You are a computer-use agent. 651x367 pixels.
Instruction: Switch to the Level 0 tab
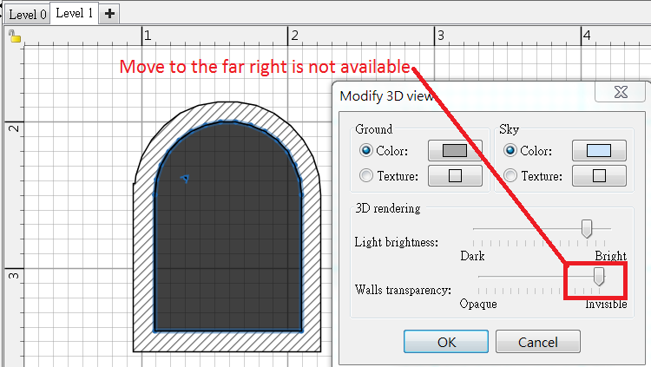coord(27,15)
